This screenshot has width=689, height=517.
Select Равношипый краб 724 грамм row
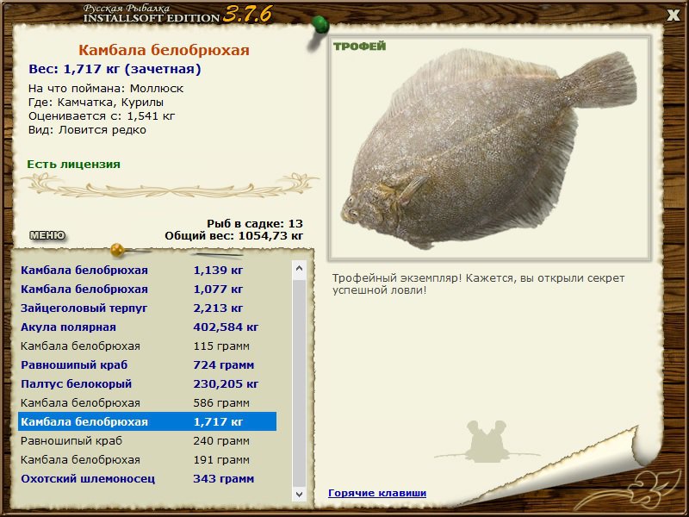[x=147, y=364]
